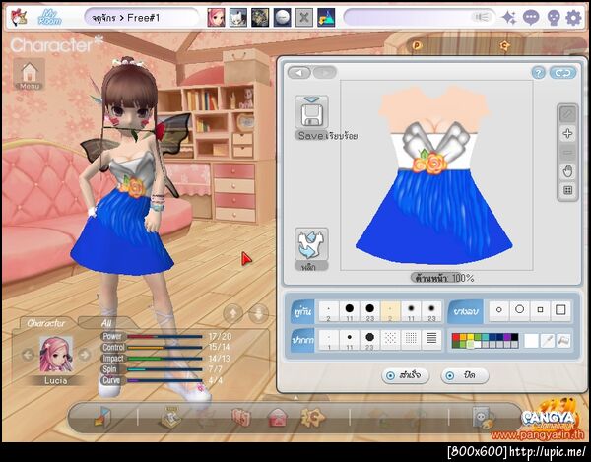Select the hand pan tool
This screenshot has width=591, height=462.
pos(567,171)
